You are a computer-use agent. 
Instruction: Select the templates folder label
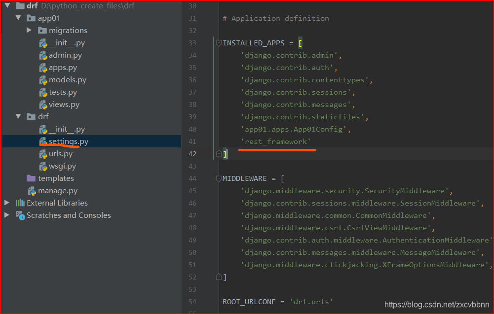(x=56, y=178)
